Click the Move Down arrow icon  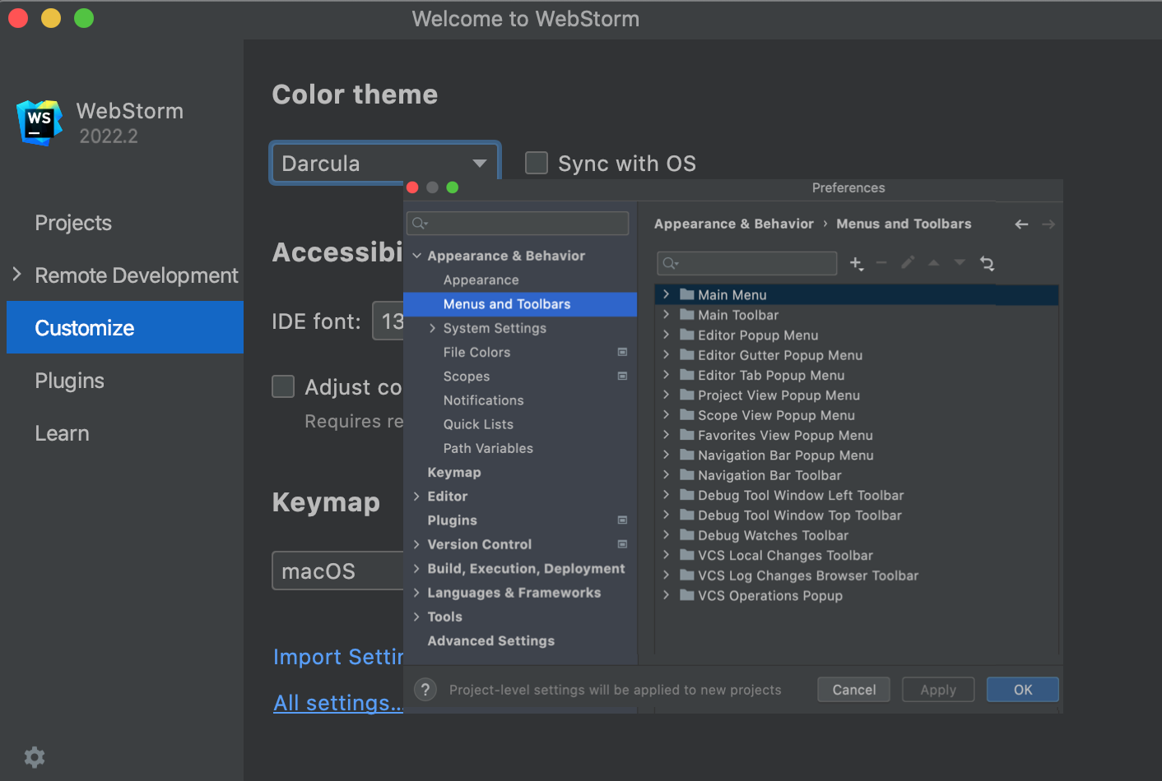(x=959, y=263)
